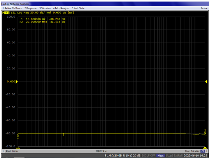Open the 2 Response menu

[x=31, y=8]
